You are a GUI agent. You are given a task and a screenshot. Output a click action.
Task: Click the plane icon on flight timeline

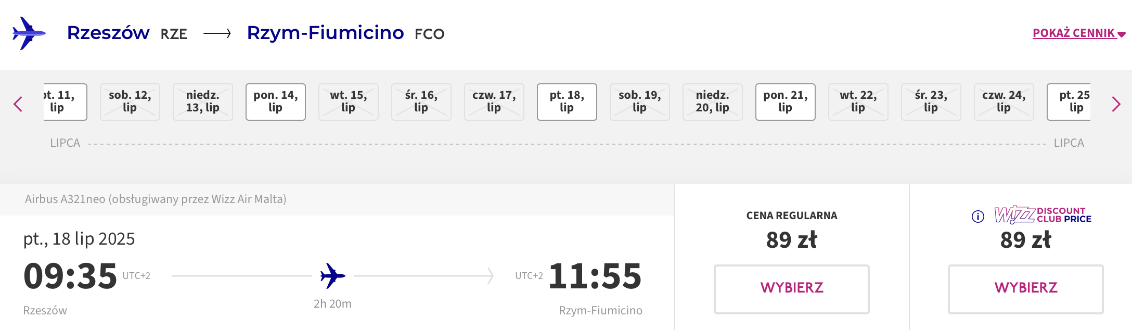pyautogui.click(x=333, y=276)
